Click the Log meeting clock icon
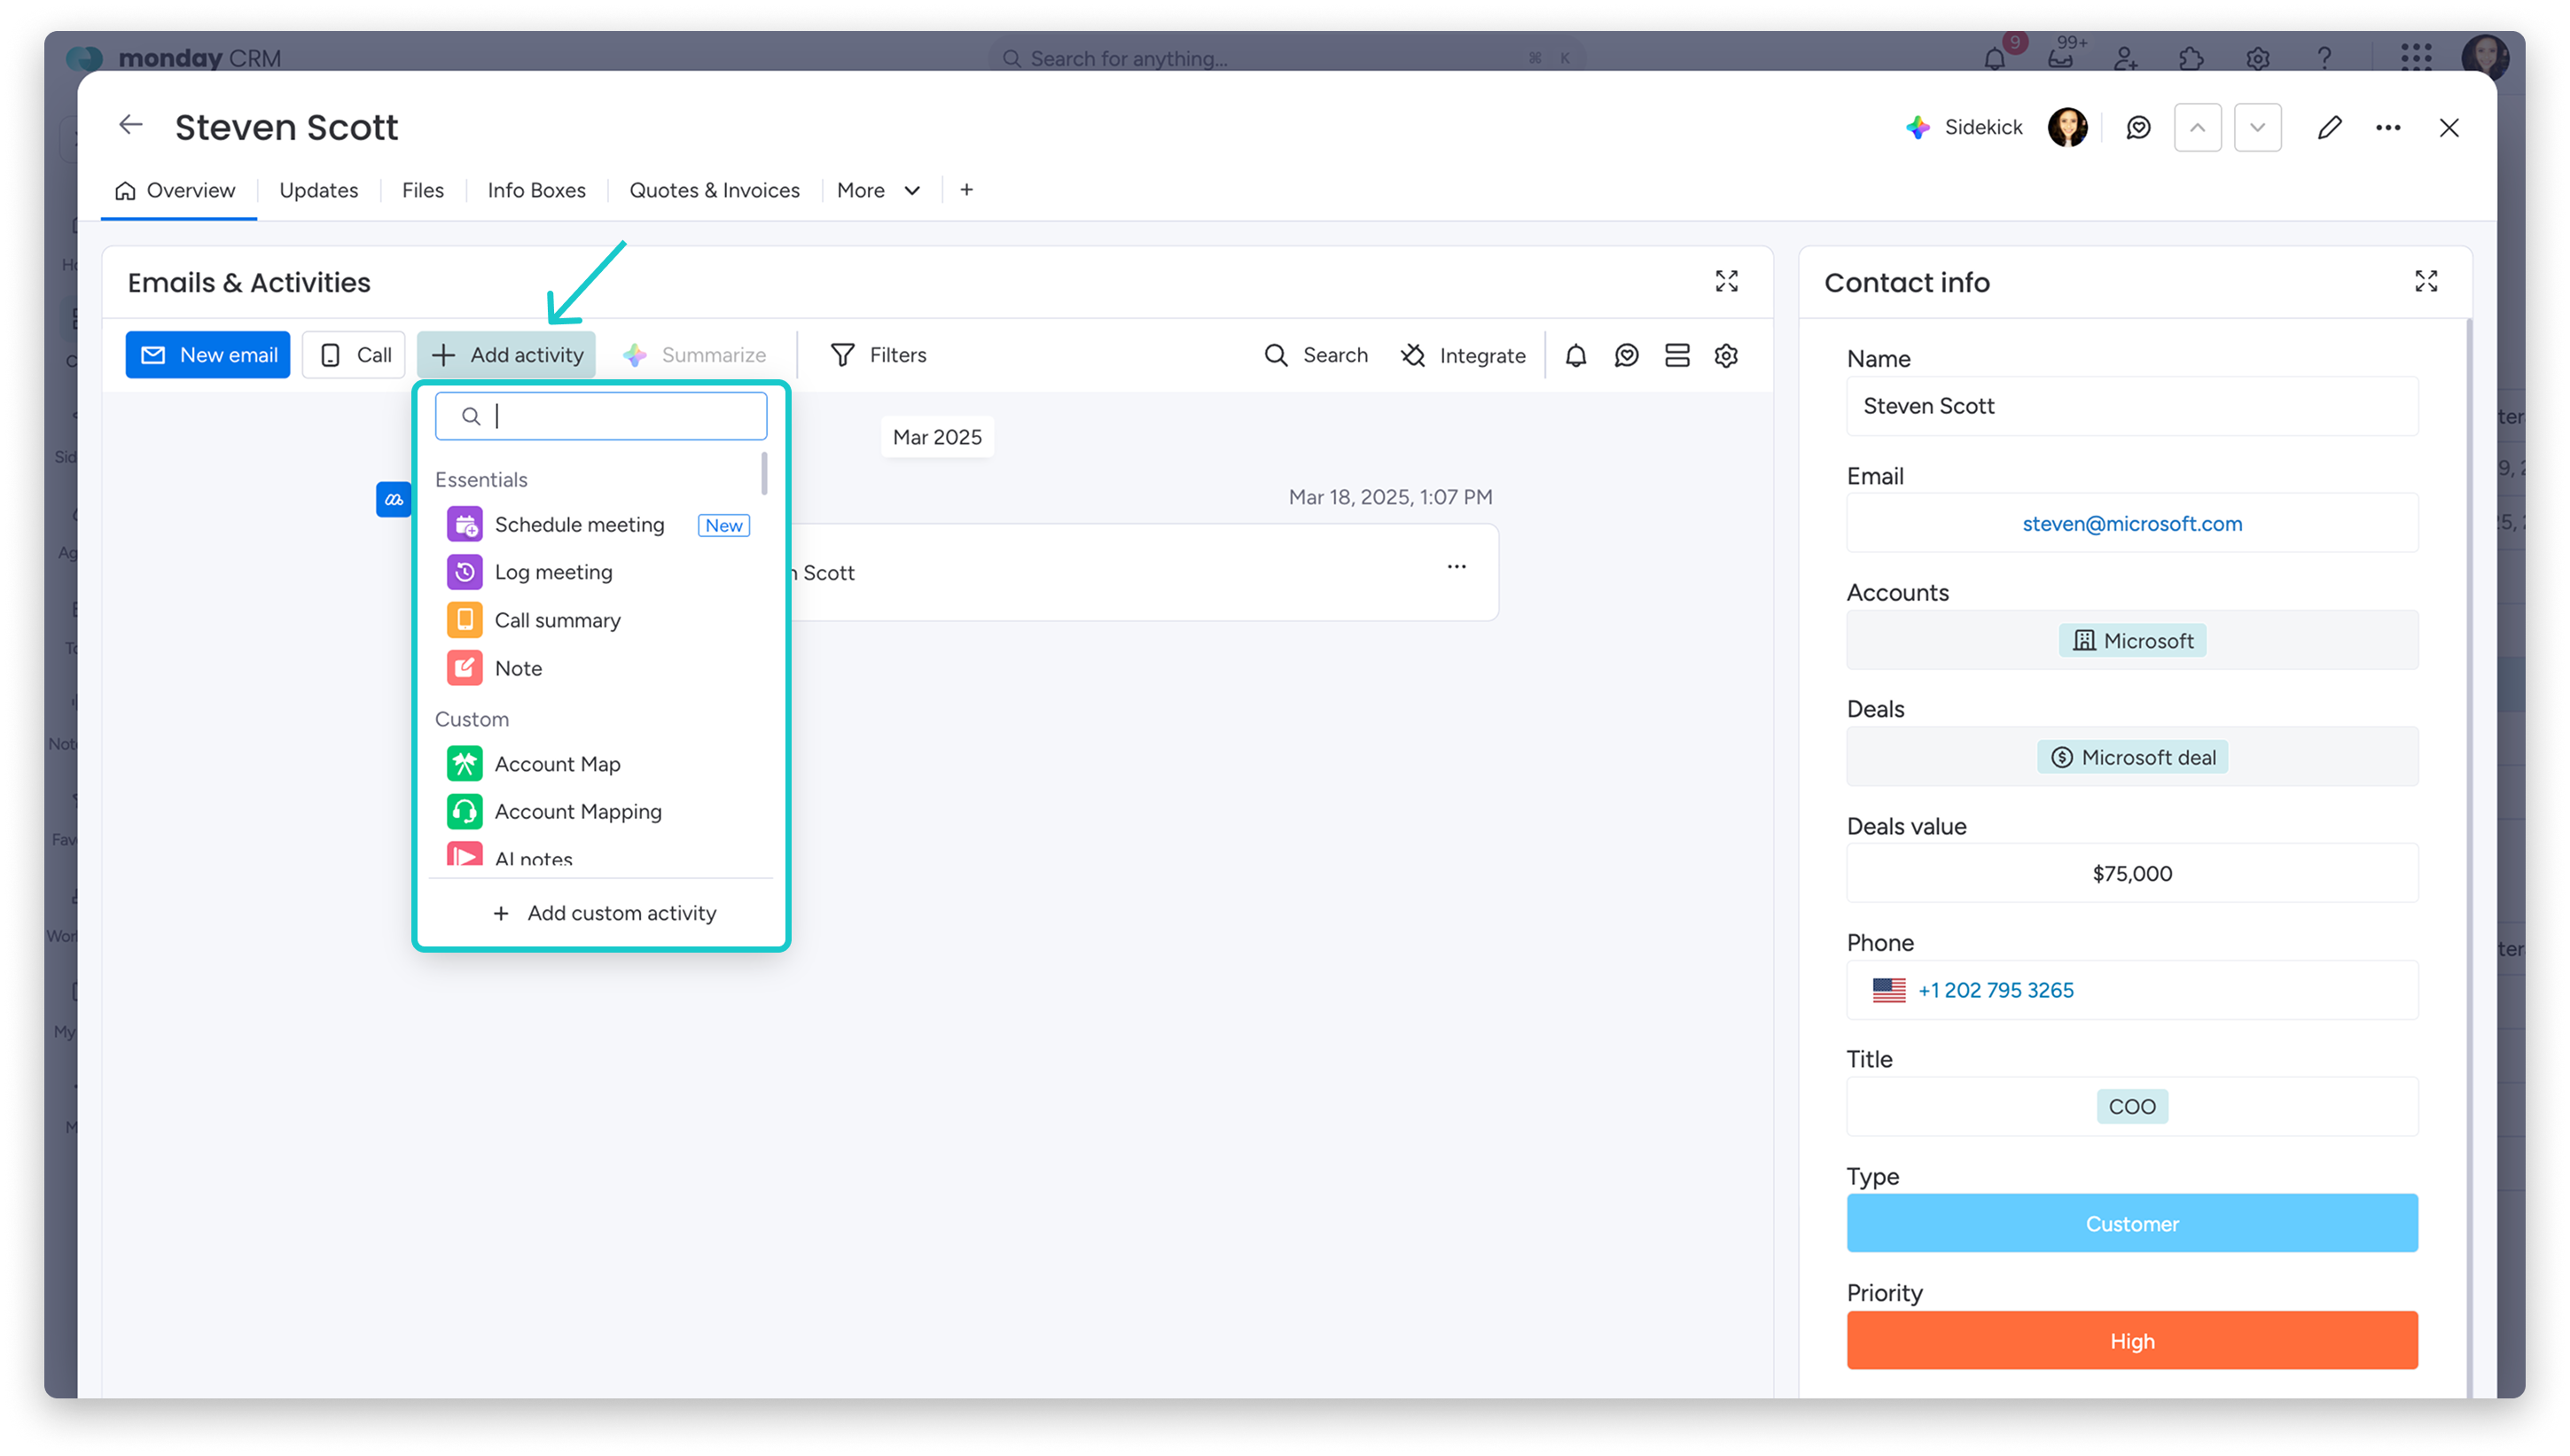Viewport: 2570px width, 1456px height. tap(465, 572)
